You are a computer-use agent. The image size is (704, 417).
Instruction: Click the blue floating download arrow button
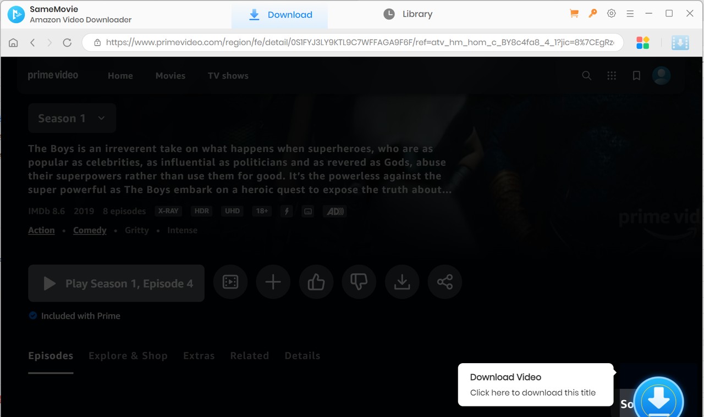(x=658, y=399)
